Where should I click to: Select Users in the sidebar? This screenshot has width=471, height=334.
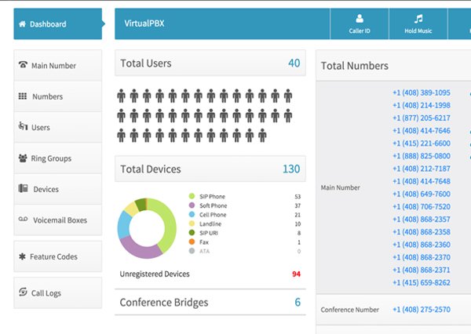tap(57, 127)
